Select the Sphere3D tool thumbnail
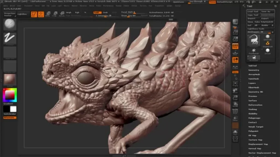280x157 pixels. (267, 37)
